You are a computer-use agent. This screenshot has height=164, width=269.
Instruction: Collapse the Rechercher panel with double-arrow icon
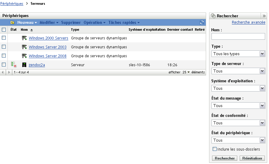tap(264, 16)
